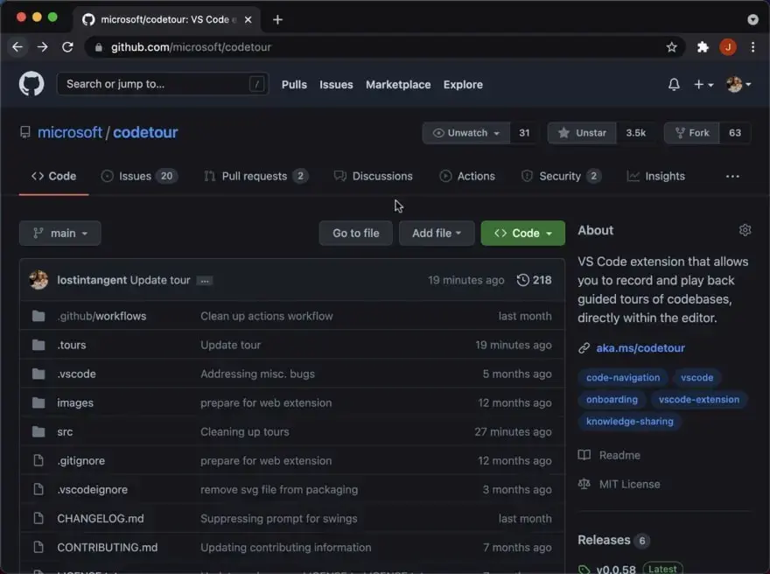Click the repository icon beside microsoft
The image size is (770, 574).
25,133
